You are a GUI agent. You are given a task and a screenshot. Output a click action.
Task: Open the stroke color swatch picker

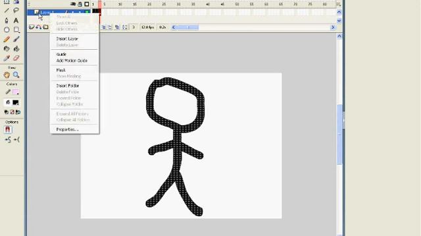click(x=15, y=92)
